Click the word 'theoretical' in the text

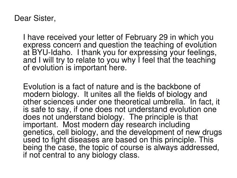[x=132, y=102]
